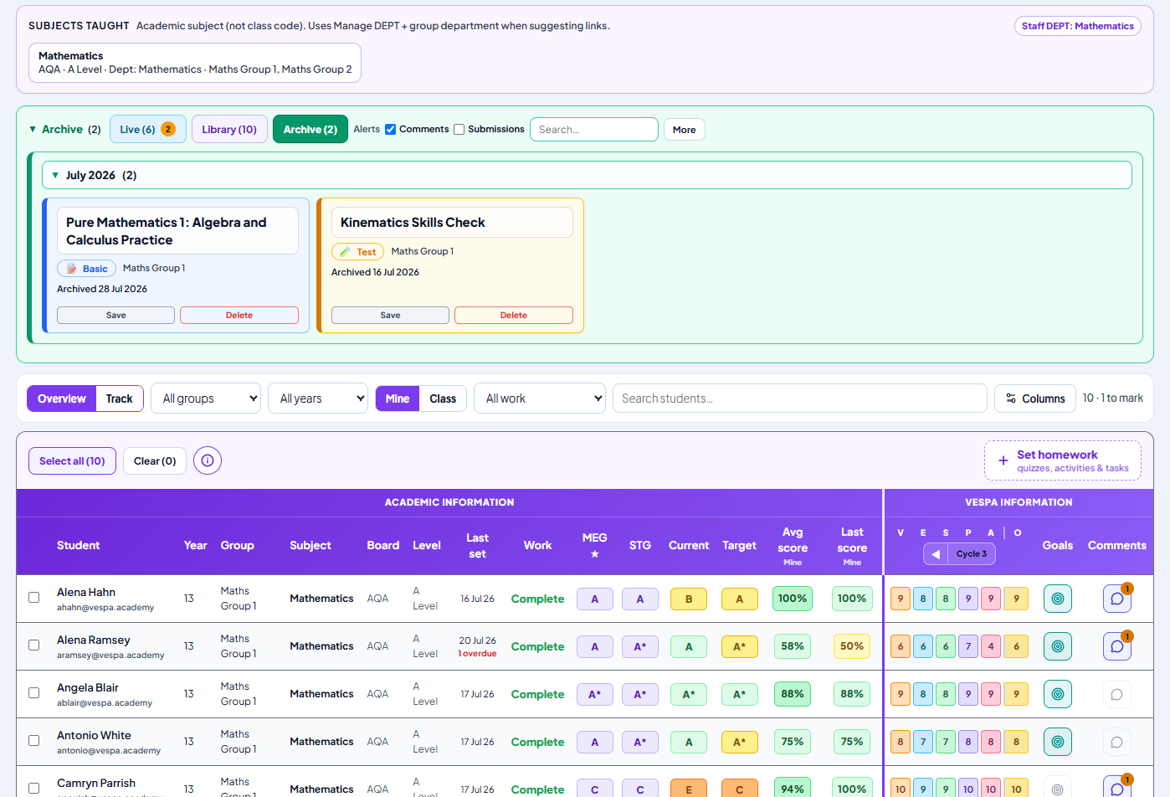This screenshot has height=797, width=1170.
Task: Click Clear (0) button
Action: tap(155, 460)
